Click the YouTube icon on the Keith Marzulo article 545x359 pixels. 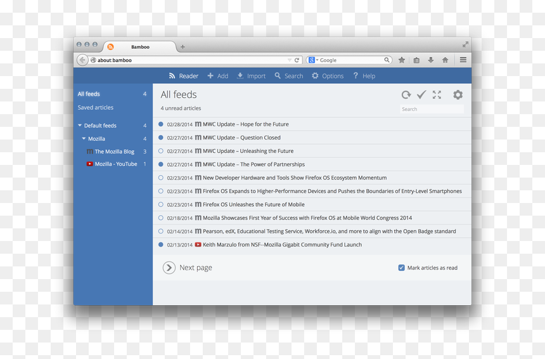pos(198,245)
